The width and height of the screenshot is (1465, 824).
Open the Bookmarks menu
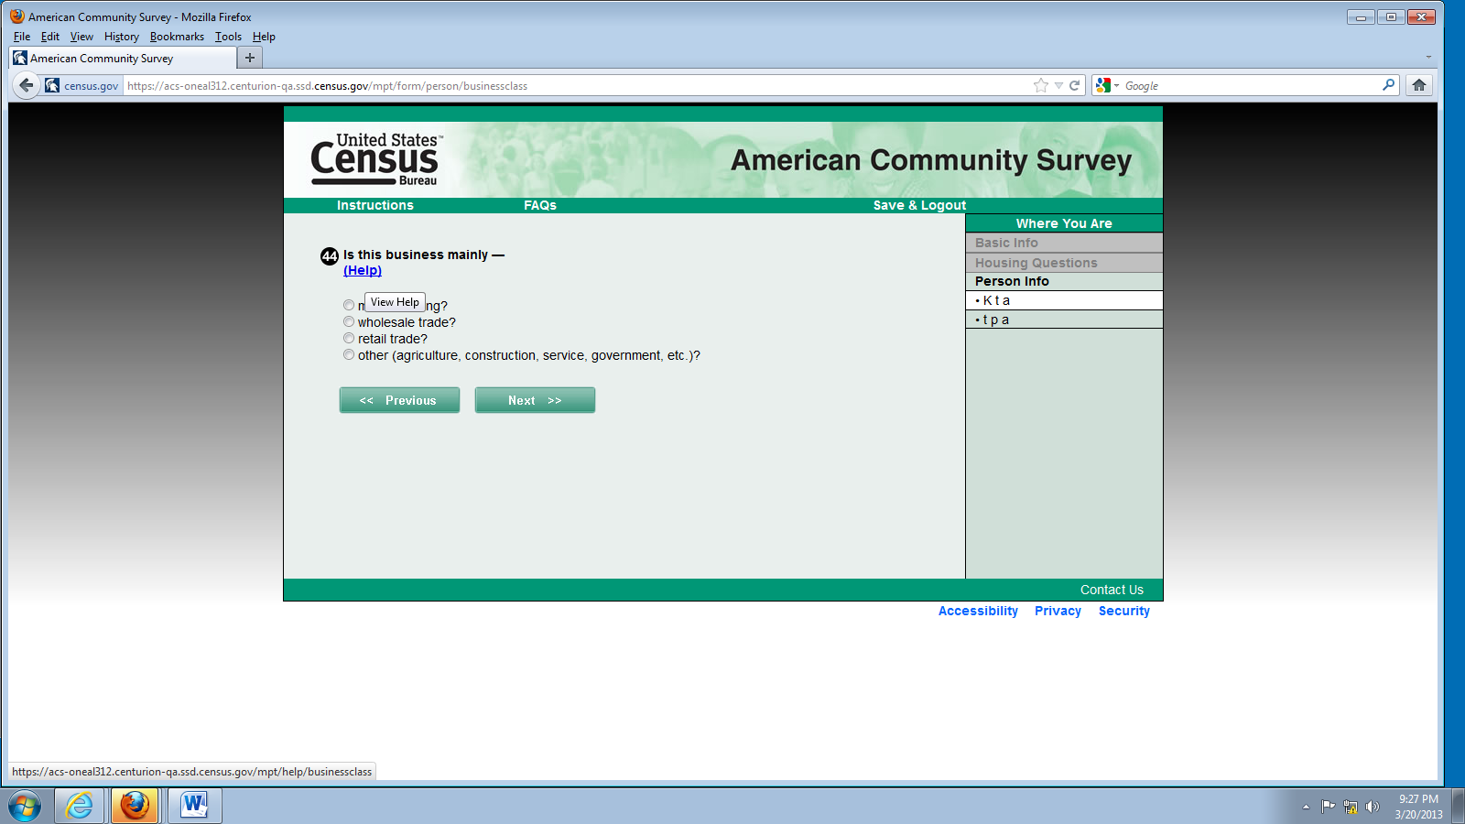177,37
